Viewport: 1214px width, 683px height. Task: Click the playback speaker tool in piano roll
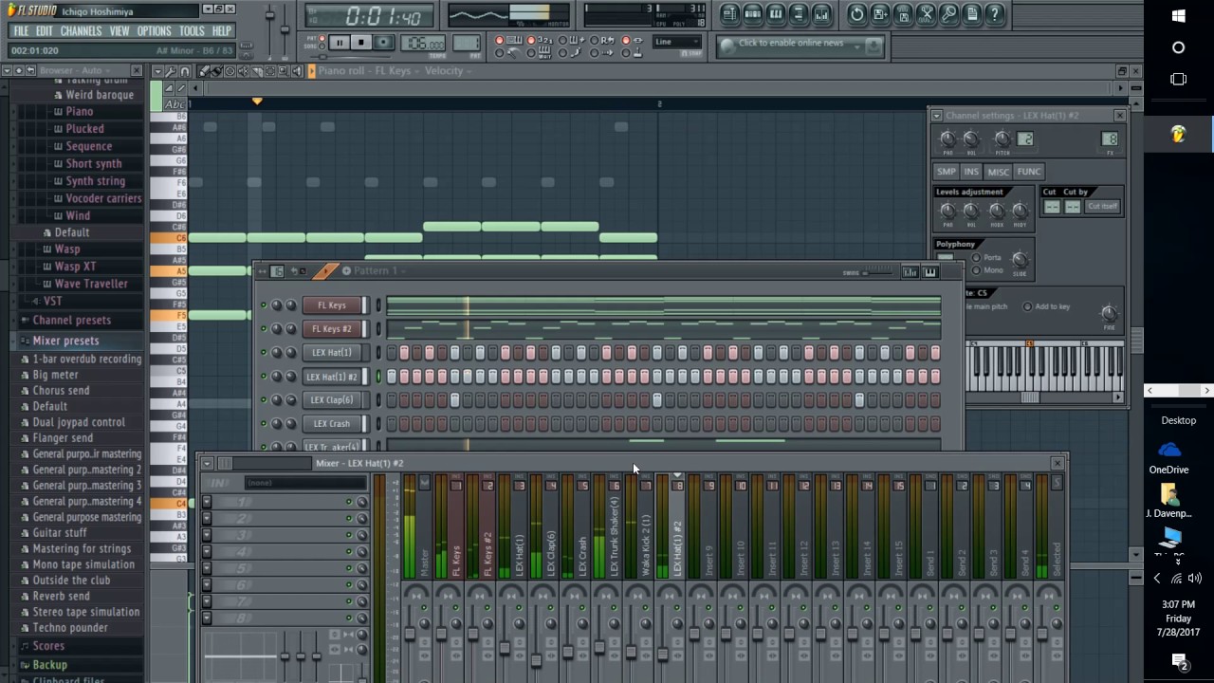point(297,71)
